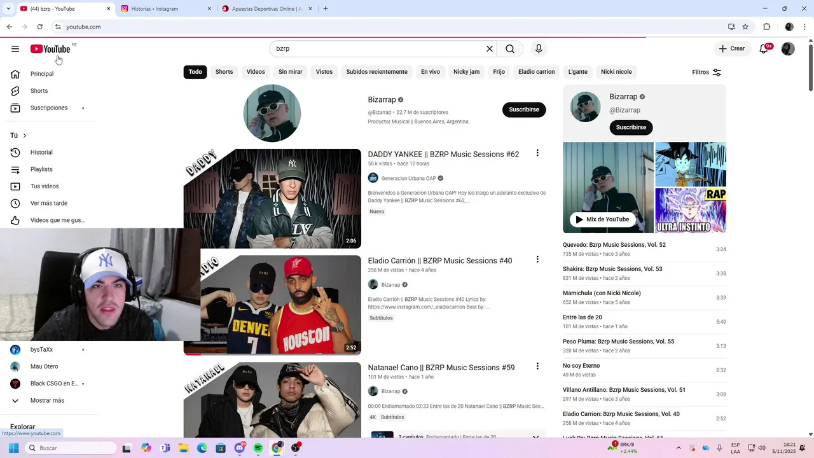Open browser extensions puzzle icon
This screenshot has width=814, height=458.
coord(766,27)
